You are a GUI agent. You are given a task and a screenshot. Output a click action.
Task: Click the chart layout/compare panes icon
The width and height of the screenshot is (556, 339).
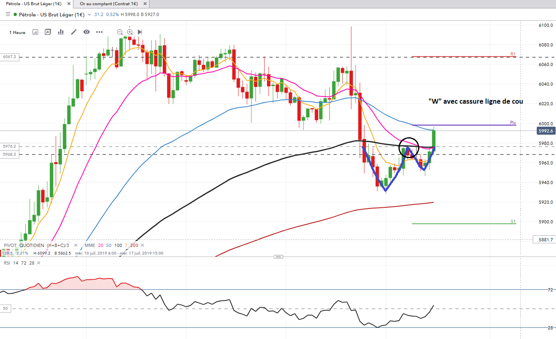(48, 32)
